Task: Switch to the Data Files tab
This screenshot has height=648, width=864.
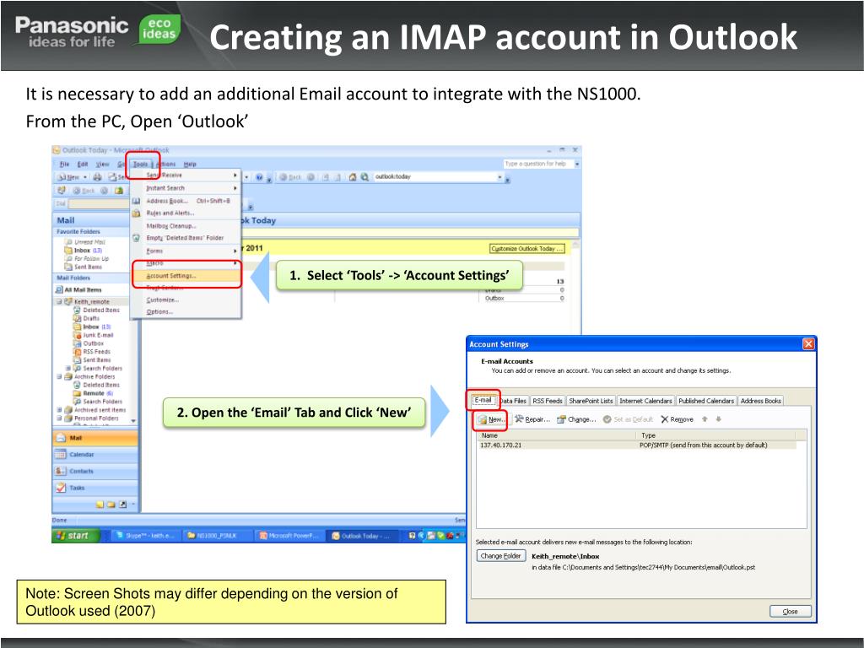Action: coord(514,401)
